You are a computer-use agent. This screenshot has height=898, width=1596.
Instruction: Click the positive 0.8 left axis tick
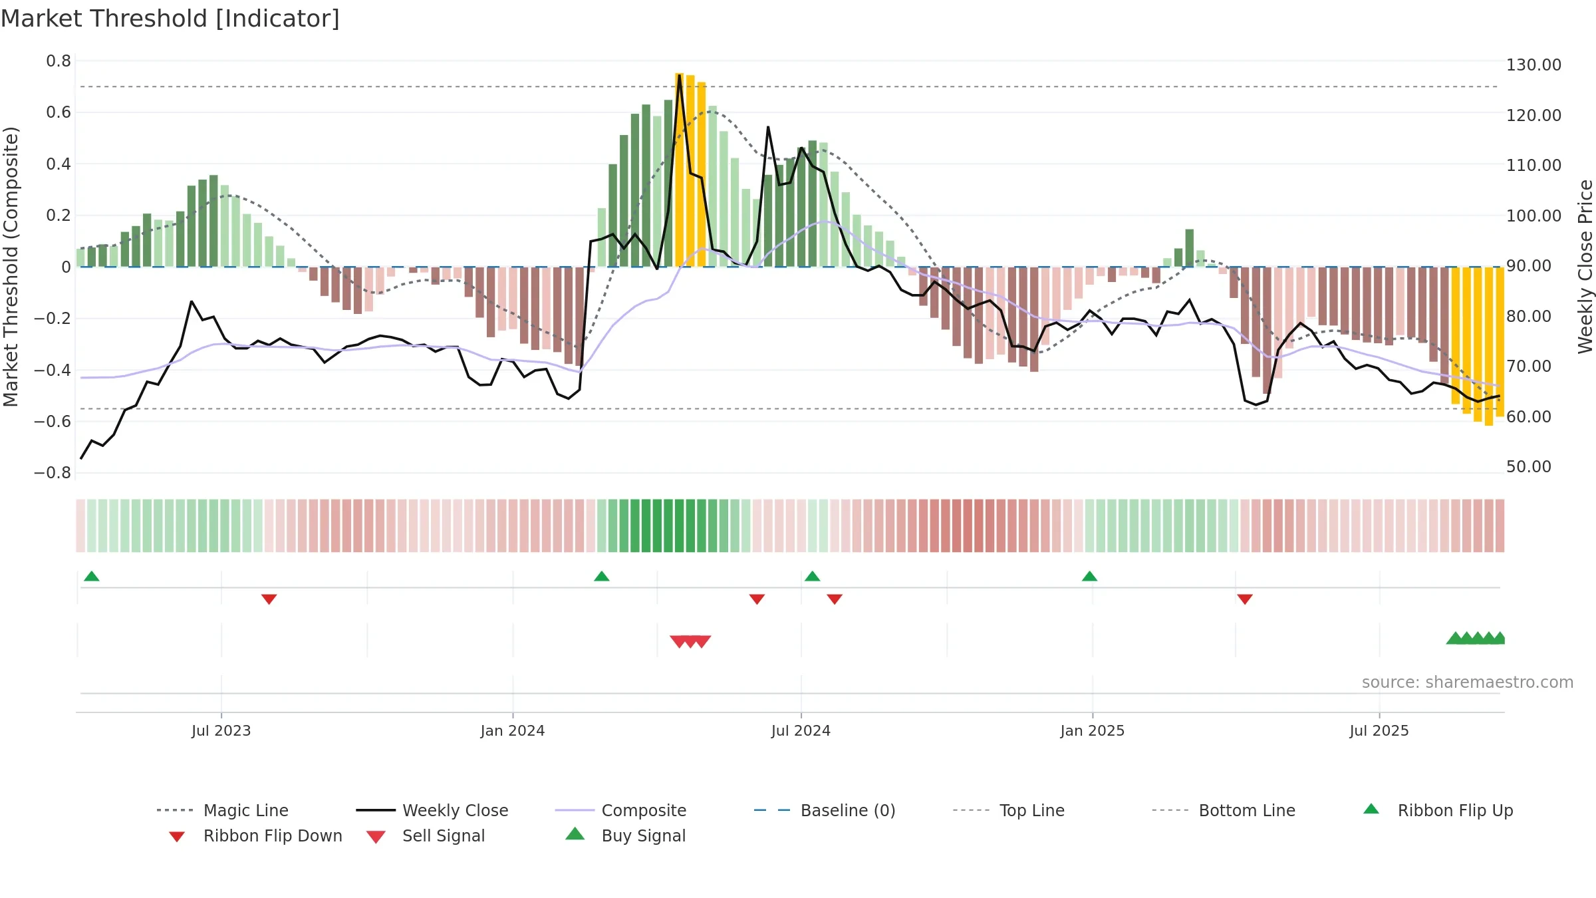click(59, 61)
